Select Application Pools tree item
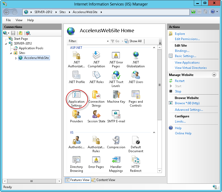The width and height of the screenshot is (222, 192). [31, 48]
